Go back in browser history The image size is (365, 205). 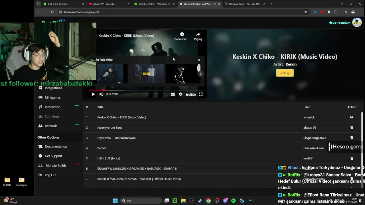[39, 12]
